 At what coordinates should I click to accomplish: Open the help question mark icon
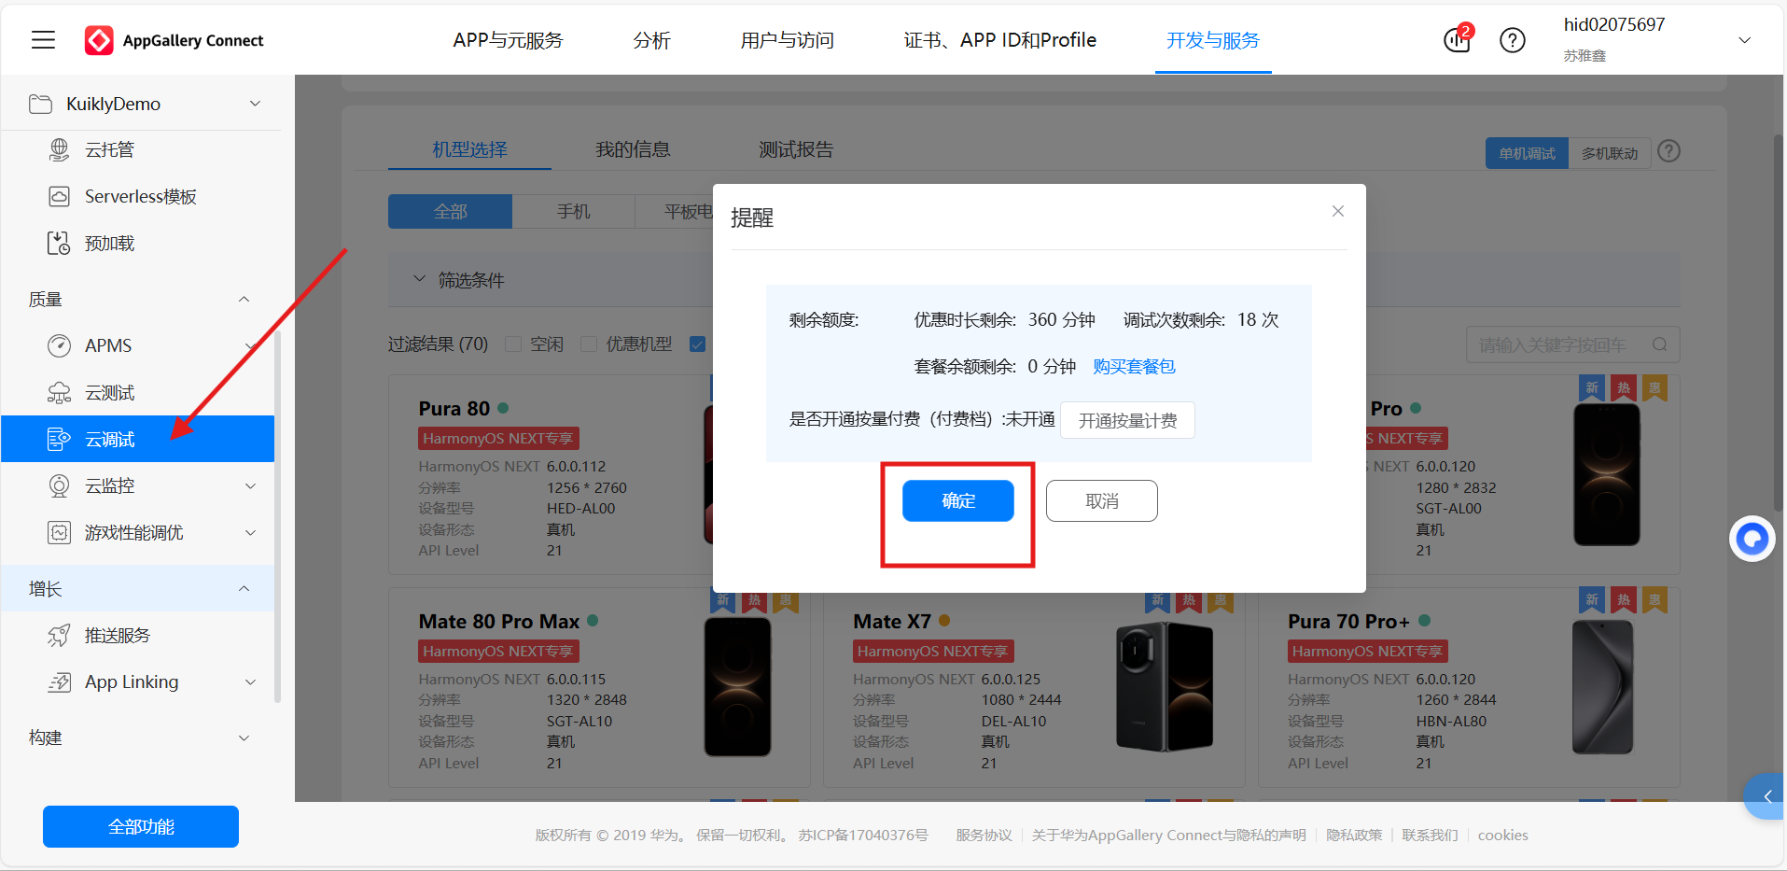[x=1512, y=39]
